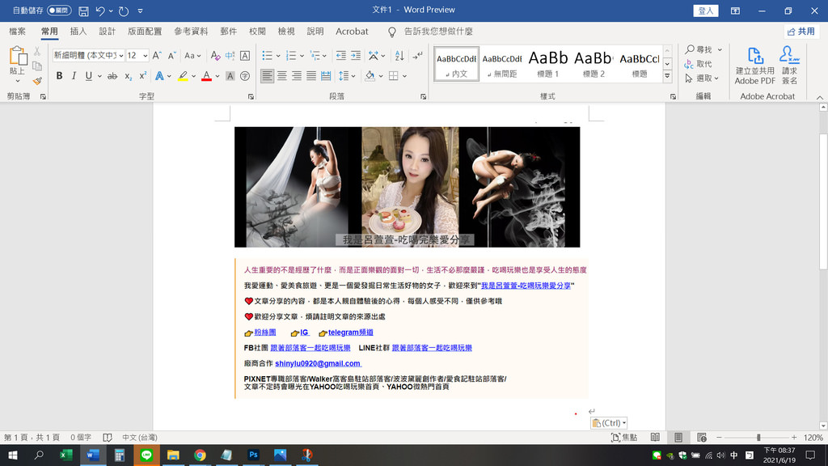The height and width of the screenshot is (466, 828).
Task: Click the Format Painter brush
Action: 37,81
